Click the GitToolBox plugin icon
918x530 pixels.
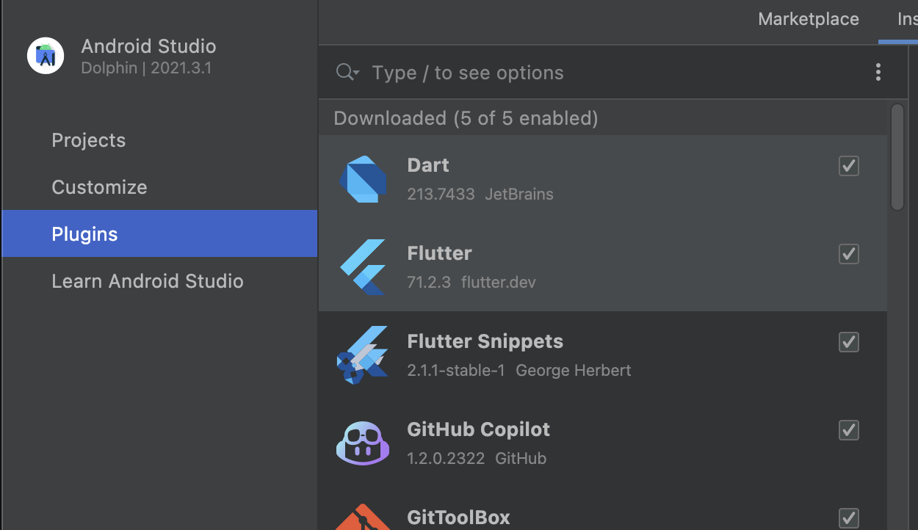(x=363, y=517)
